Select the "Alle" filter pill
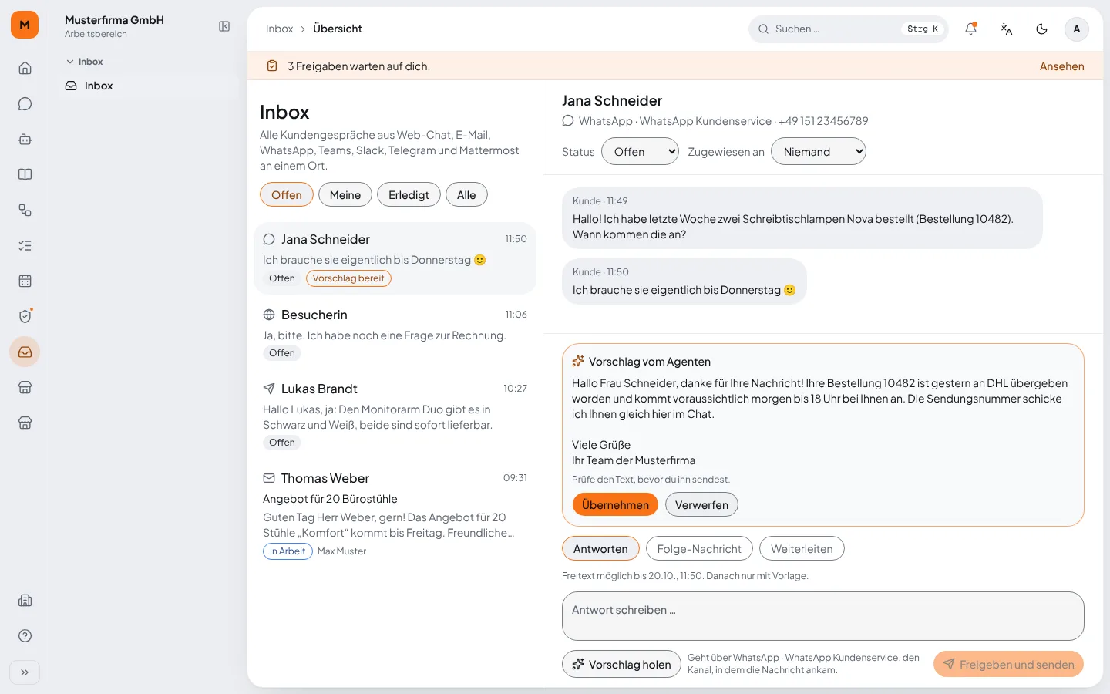 click(466, 195)
